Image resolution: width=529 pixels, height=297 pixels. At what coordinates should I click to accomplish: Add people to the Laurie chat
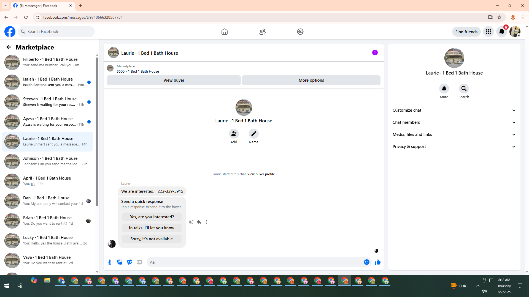(234, 134)
